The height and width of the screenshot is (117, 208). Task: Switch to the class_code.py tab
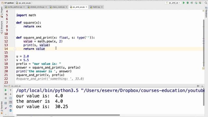pyautogui.click(x=58, y=7)
